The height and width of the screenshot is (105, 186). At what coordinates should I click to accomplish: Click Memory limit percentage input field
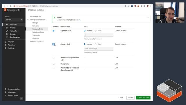99,48
